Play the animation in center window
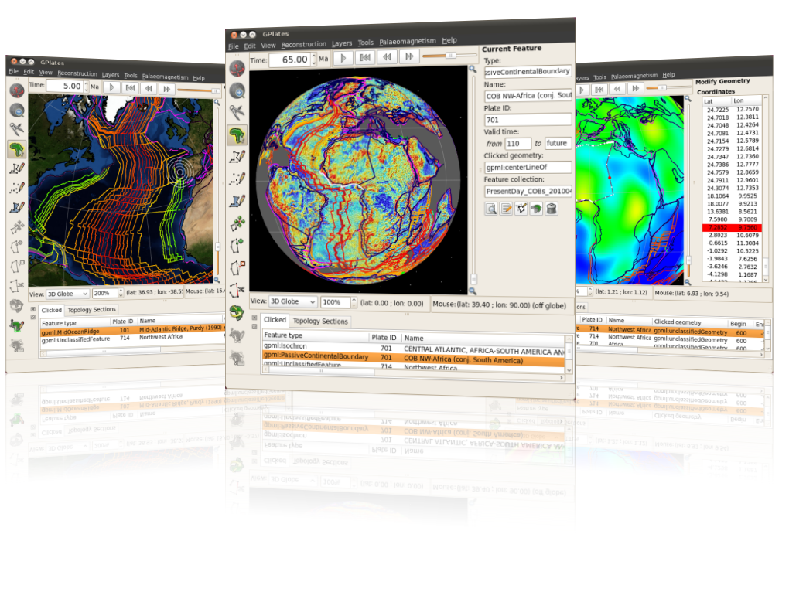This screenshot has width=789, height=592. coord(343,58)
